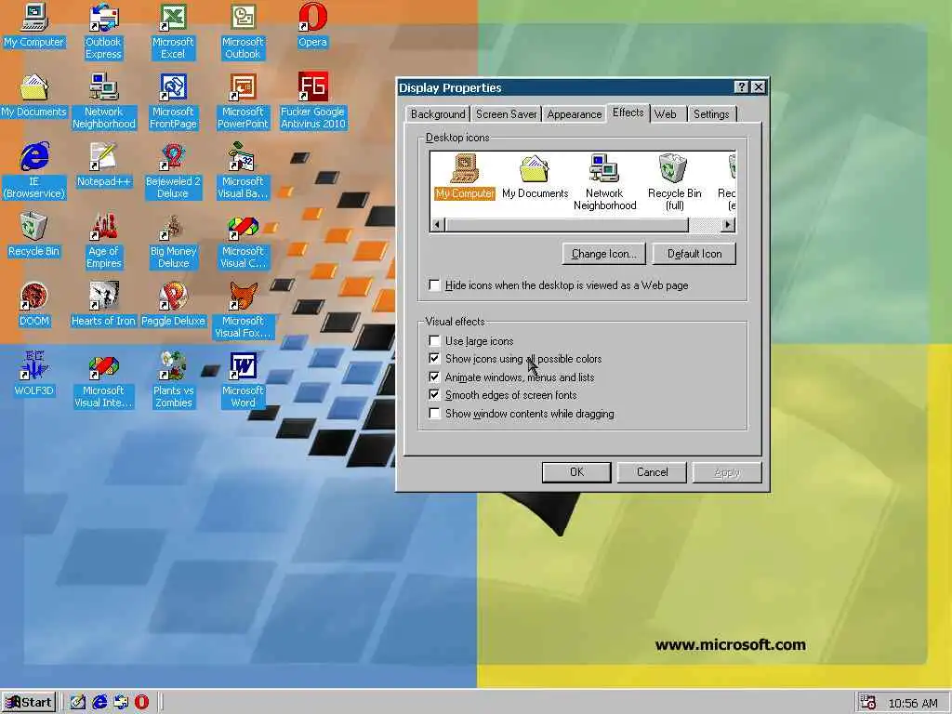Click the system tray scheduler icon
Image resolution: width=952 pixels, height=714 pixels.
868,703
